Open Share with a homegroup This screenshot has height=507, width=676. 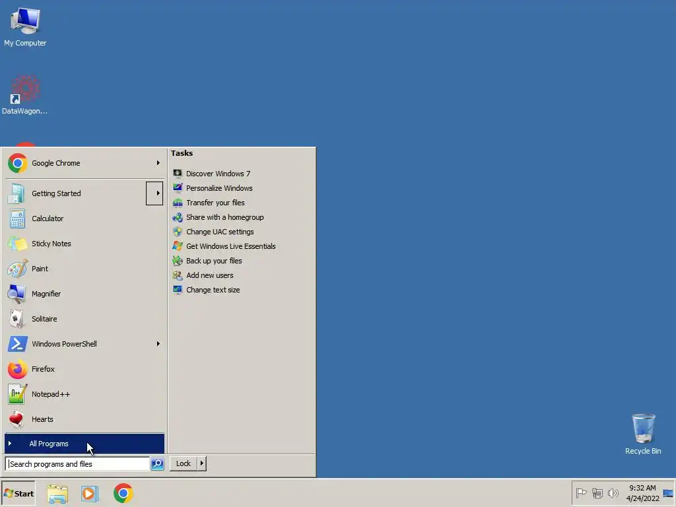[218, 217]
